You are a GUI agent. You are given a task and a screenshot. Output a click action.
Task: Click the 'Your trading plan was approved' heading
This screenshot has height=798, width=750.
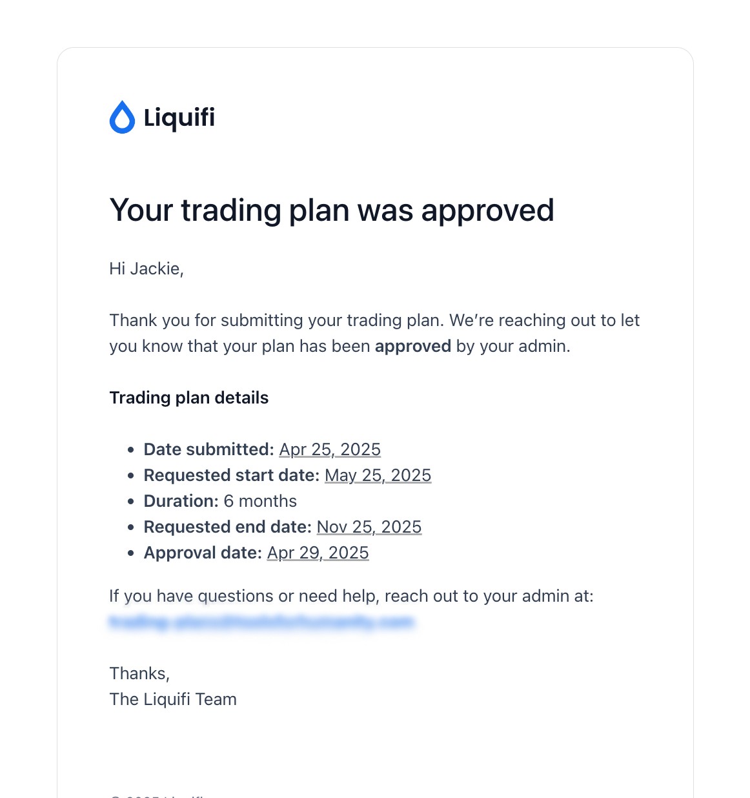point(332,210)
